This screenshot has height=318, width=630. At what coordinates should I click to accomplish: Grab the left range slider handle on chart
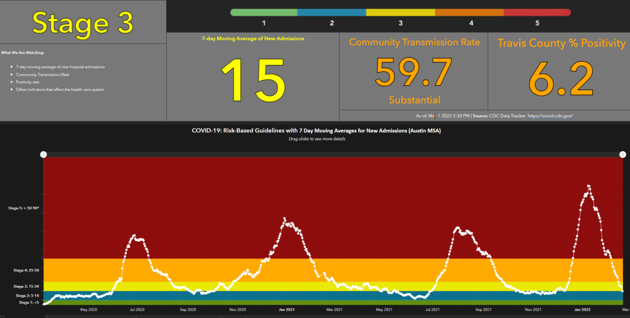(x=43, y=154)
